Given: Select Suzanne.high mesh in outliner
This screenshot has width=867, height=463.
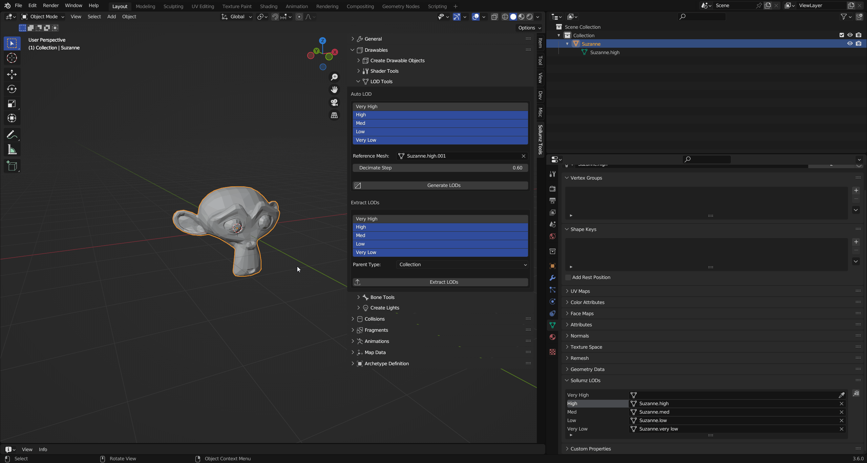Looking at the screenshot, I should (x=605, y=52).
